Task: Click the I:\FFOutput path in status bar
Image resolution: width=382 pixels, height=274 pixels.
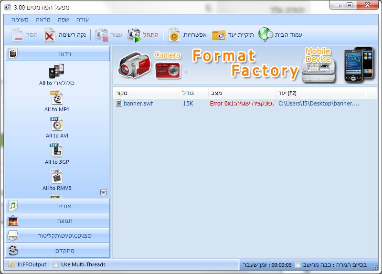Action: click(x=32, y=264)
